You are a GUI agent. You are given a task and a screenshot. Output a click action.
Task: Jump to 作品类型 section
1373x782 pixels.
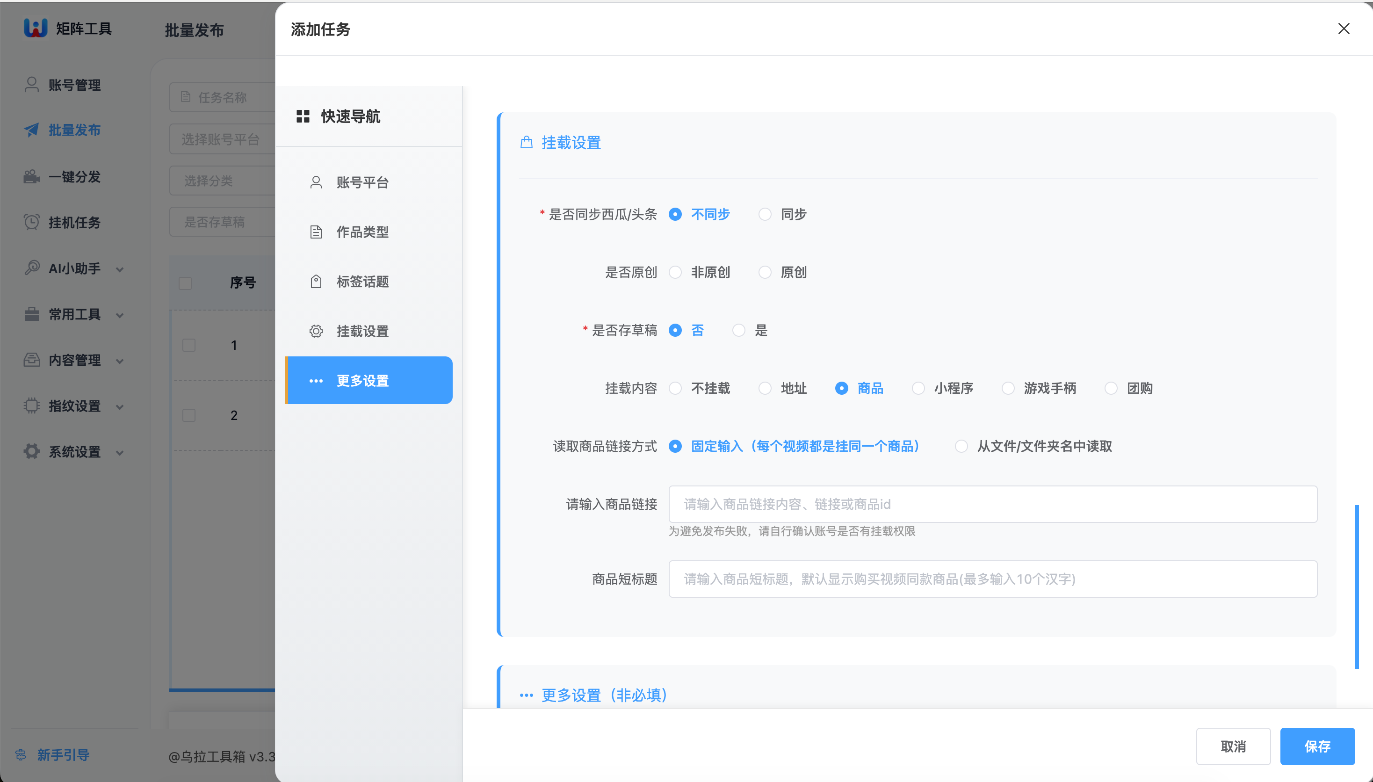tap(369, 232)
